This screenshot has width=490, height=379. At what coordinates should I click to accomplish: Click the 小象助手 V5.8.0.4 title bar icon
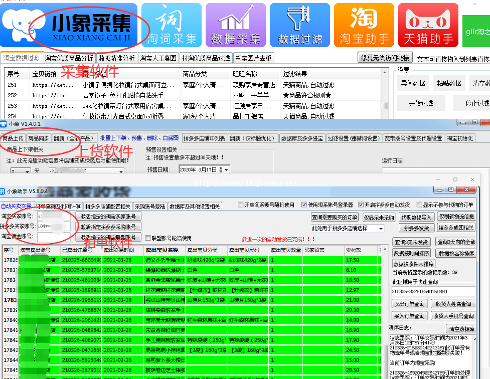(3, 191)
